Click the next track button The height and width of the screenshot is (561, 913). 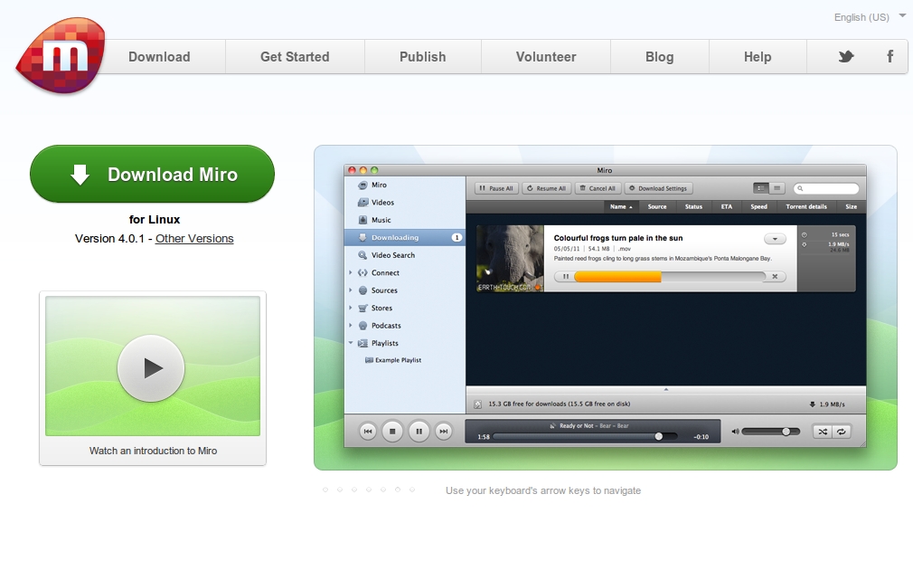click(444, 431)
